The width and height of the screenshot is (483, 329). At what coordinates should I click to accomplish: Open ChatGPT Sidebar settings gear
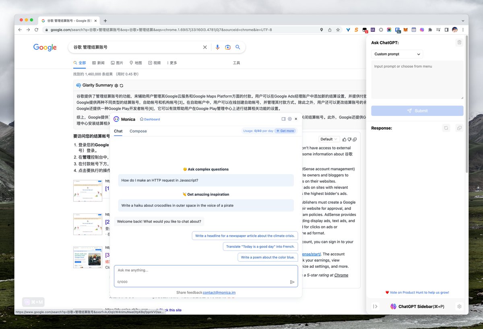(459, 306)
